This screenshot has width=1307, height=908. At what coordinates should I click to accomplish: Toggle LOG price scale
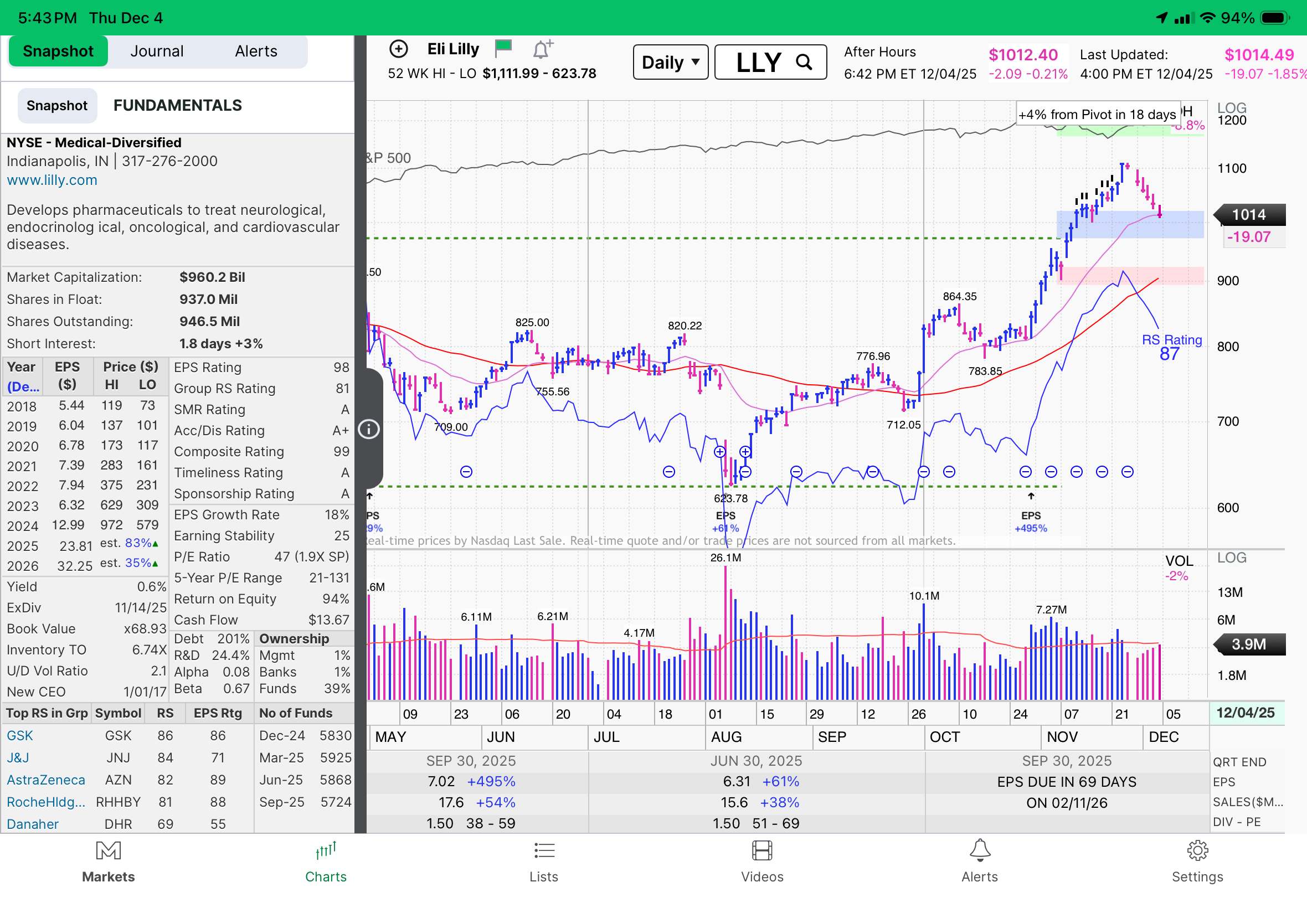point(1231,107)
